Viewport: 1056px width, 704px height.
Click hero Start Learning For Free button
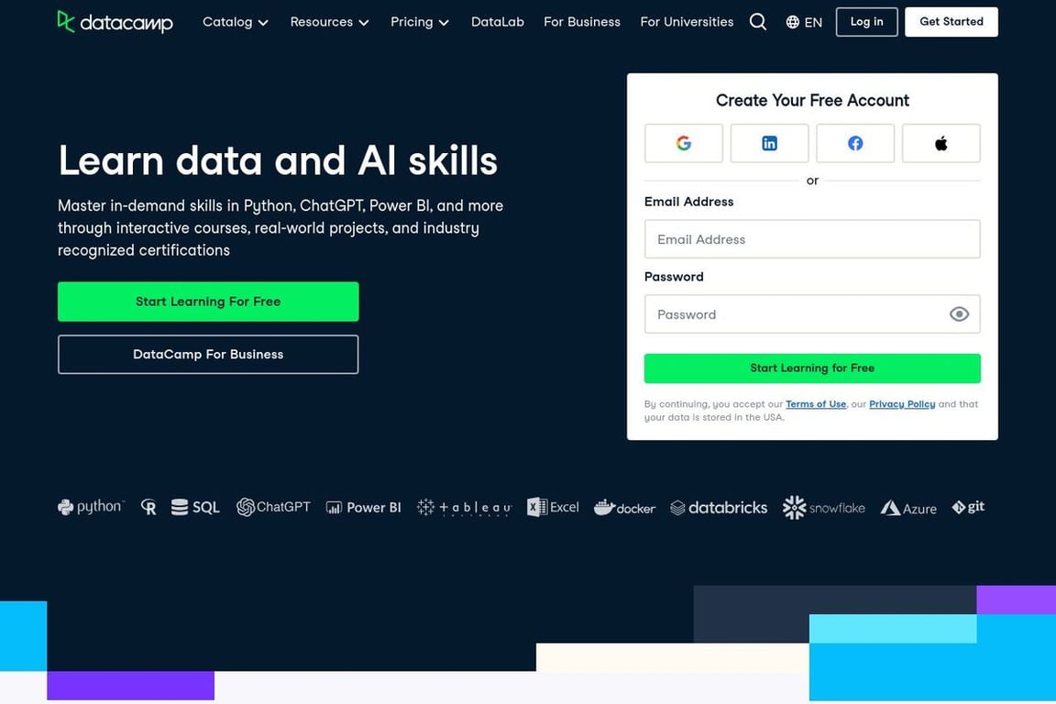[208, 302]
